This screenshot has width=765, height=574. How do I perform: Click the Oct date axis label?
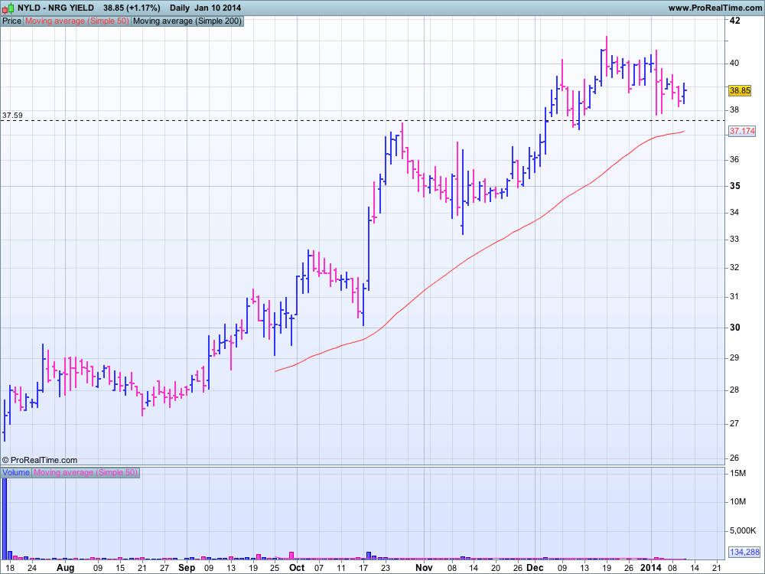click(x=297, y=568)
